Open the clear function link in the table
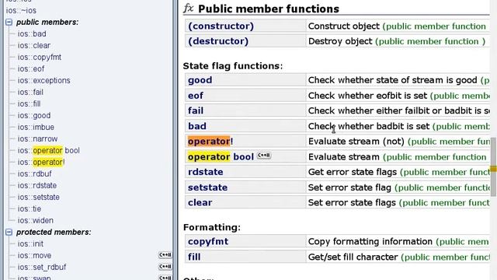The image size is (497, 280). point(200,202)
